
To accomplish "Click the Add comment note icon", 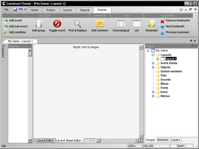I will pos(99,23).
